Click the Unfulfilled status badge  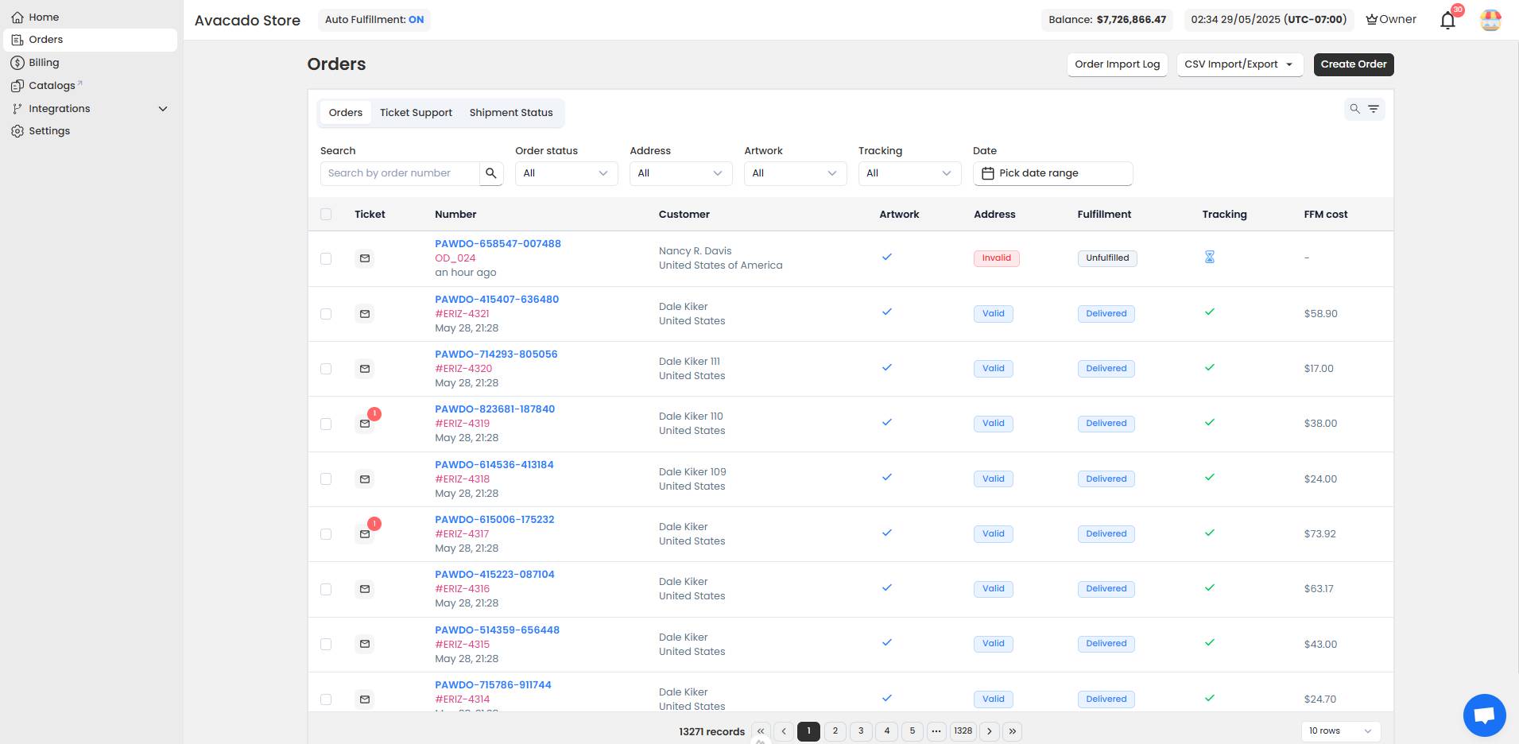click(1107, 258)
